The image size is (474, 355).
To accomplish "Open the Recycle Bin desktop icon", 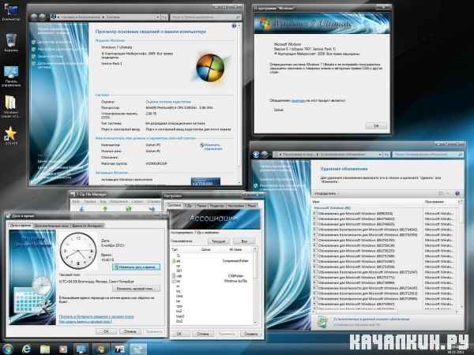I will tap(10, 43).
